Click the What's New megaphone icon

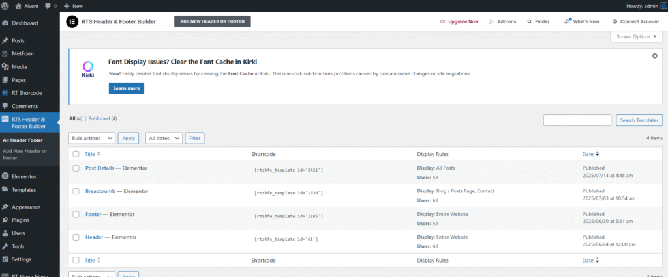point(566,21)
